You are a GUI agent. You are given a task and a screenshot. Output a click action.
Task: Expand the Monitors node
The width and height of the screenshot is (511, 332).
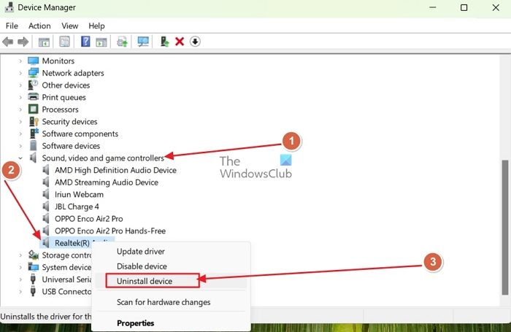[x=20, y=61]
